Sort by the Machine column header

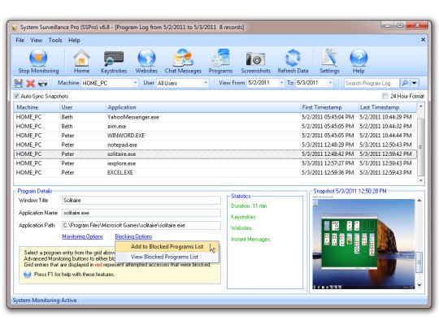click(37, 107)
